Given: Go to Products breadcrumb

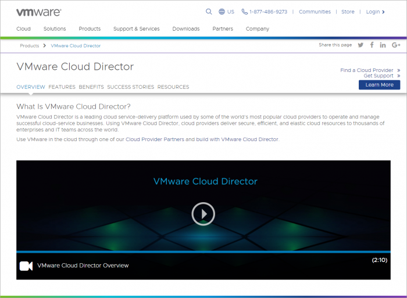Looking at the screenshot, I should [29, 46].
